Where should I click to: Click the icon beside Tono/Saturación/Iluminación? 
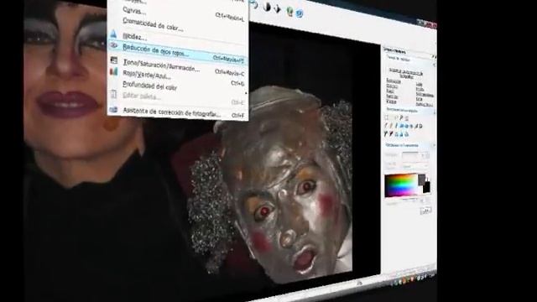(x=114, y=60)
